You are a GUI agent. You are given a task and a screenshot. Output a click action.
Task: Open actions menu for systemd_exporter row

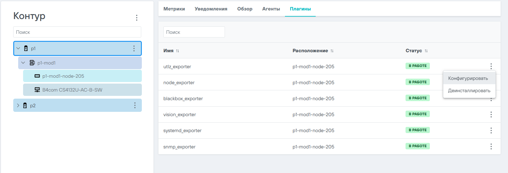491,130
